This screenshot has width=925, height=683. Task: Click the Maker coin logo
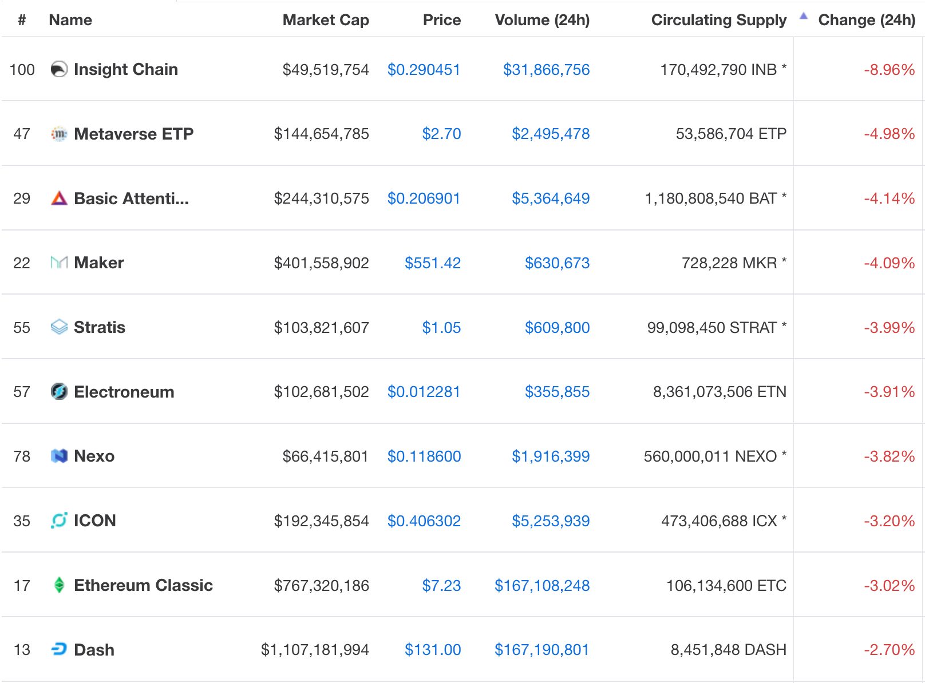[59, 263]
